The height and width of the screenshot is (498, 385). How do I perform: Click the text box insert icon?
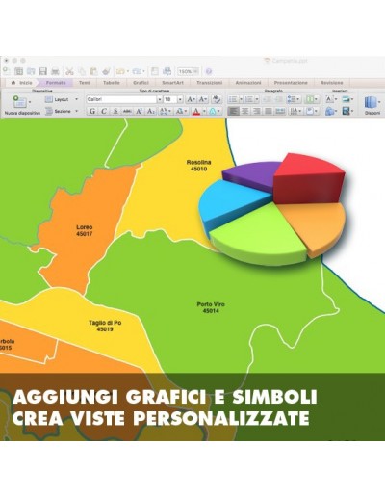[329, 99]
